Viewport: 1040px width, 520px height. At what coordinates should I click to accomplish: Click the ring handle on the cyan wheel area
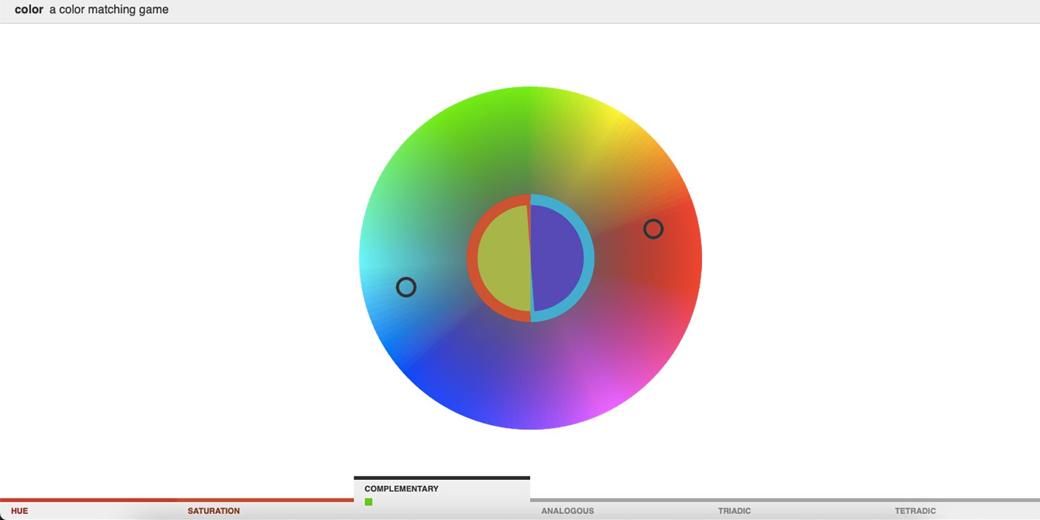(x=406, y=287)
